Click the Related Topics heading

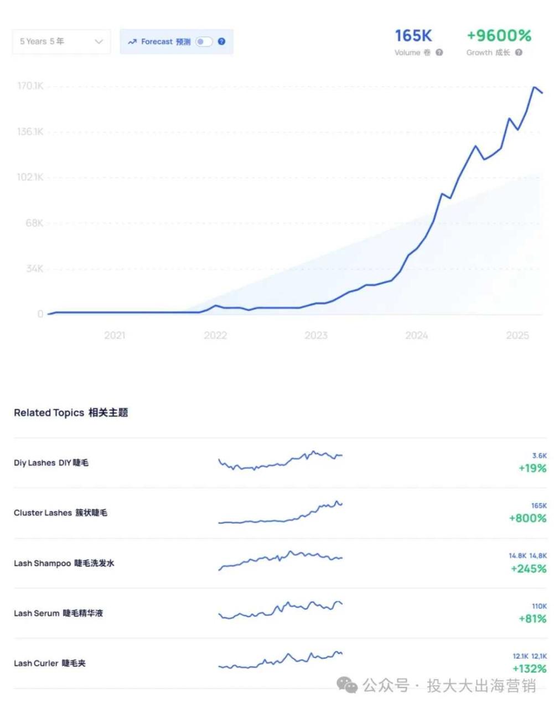(71, 413)
